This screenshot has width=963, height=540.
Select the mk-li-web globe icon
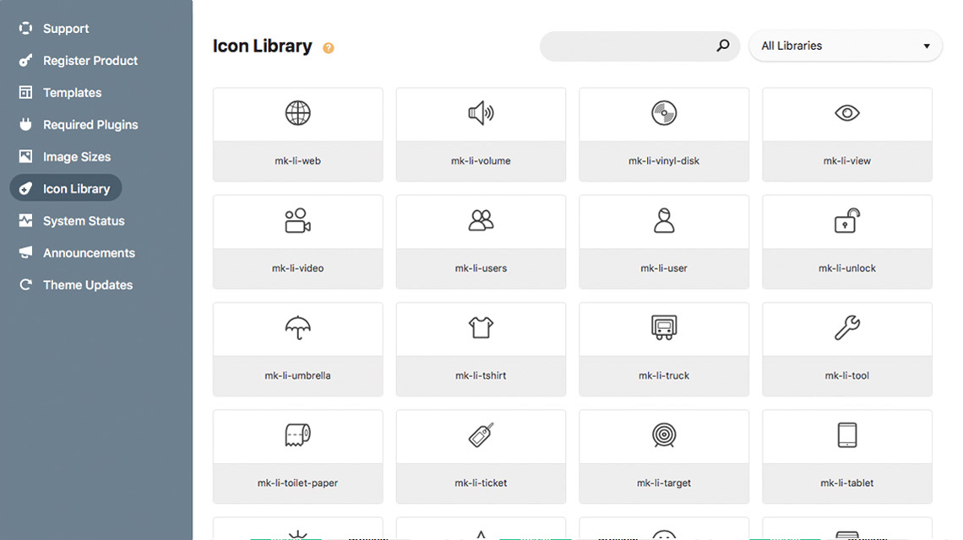[x=297, y=113]
